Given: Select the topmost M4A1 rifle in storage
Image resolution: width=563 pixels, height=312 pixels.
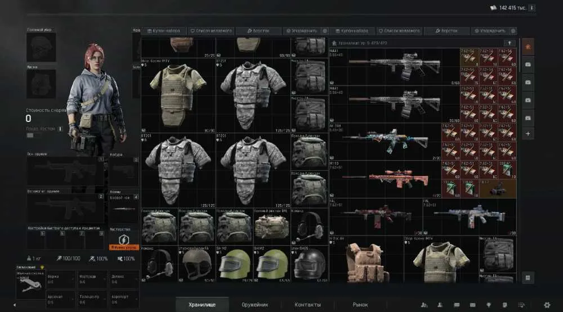Looking at the screenshot, I should (x=394, y=67).
